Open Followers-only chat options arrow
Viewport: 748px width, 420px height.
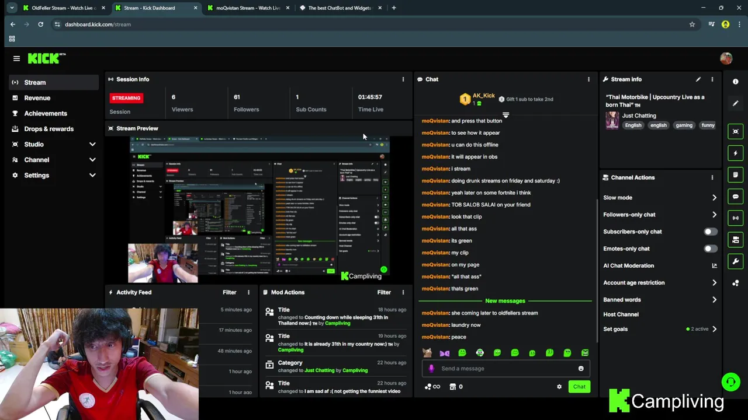714,215
